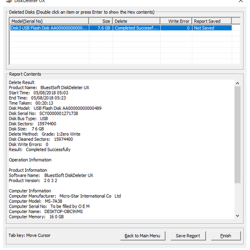Image resolution: width=250 pixels, height=250 pixels.
Task: Click the Computer Model: MS-7A38 line
Action: (35, 201)
